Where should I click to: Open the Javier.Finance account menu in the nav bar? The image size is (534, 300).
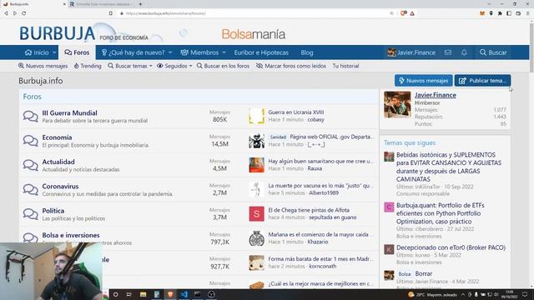(x=411, y=52)
